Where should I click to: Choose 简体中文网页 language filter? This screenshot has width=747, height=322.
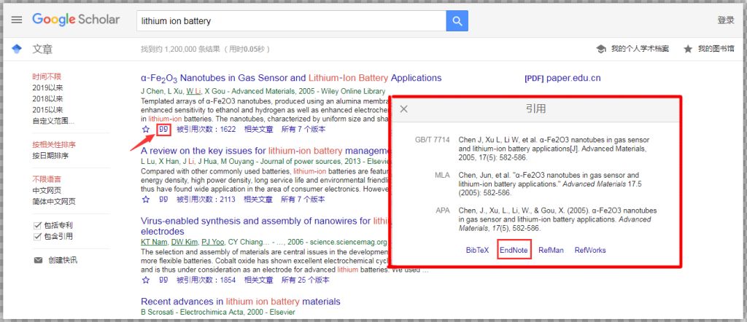coord(54,201)
